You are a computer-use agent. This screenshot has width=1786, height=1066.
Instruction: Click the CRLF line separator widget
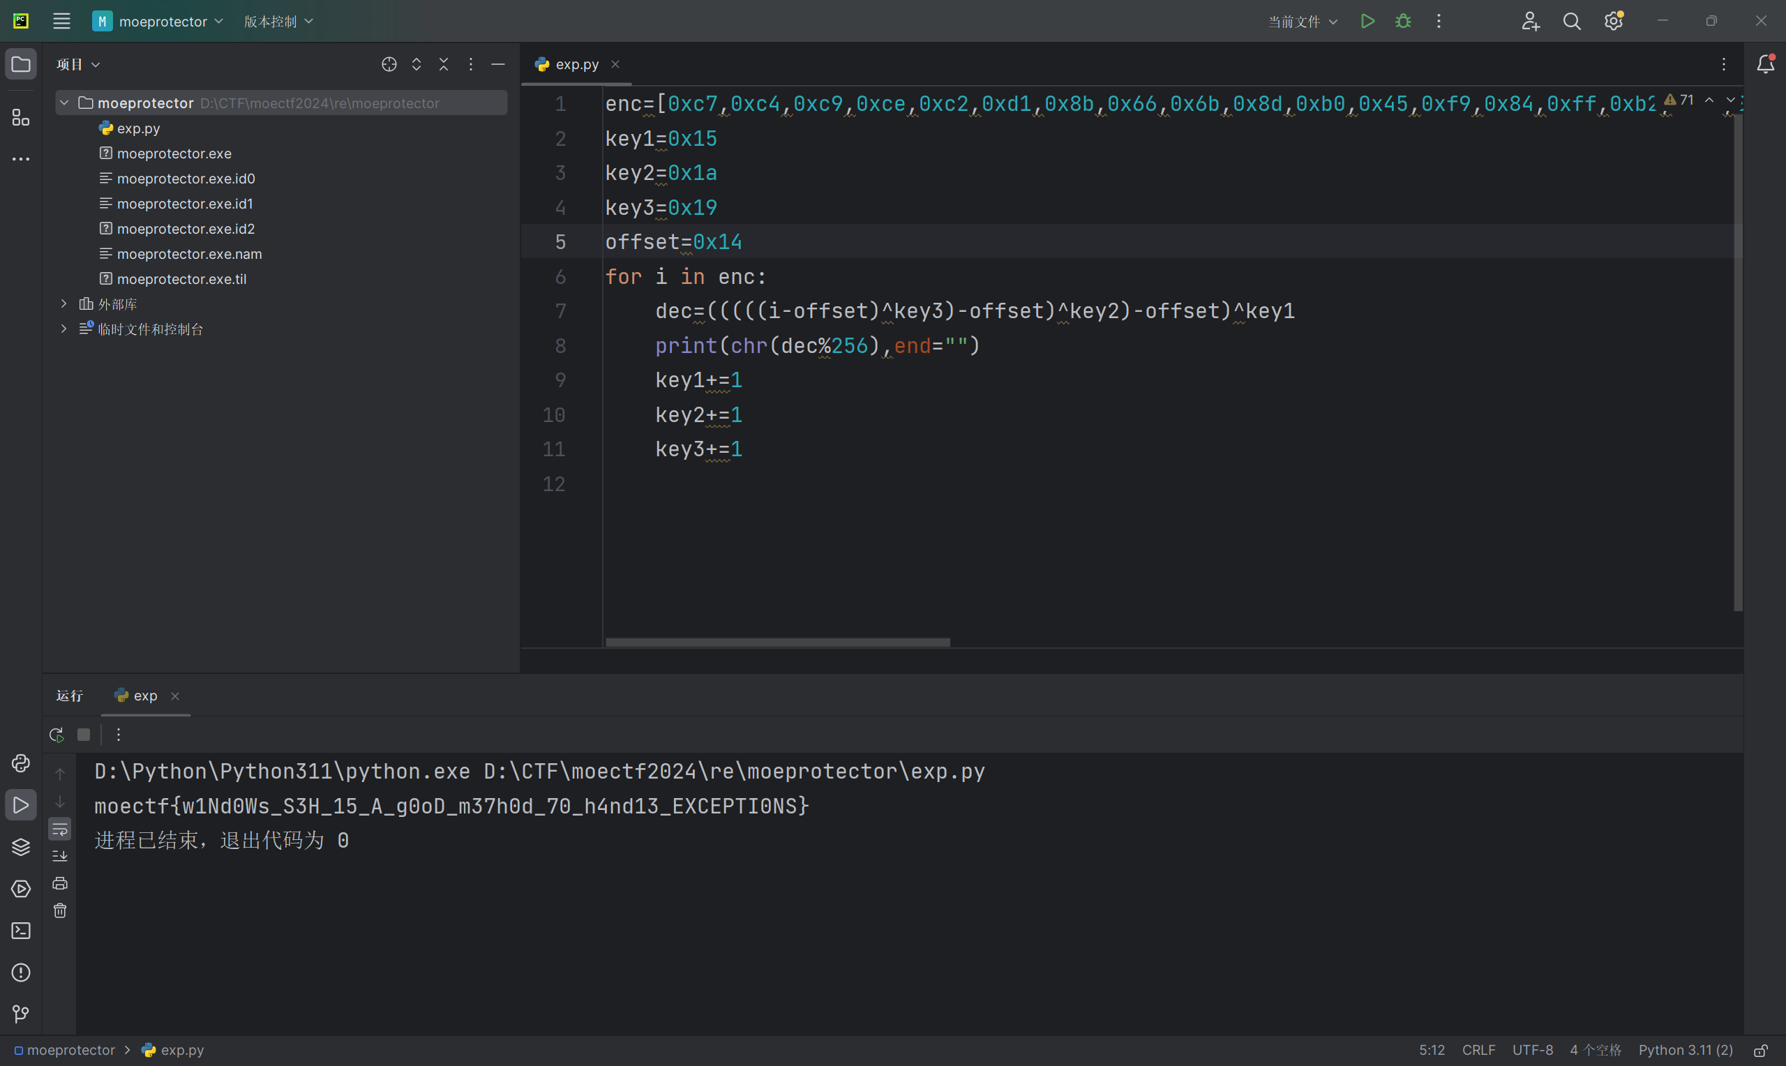[x=1478, y=1050]
